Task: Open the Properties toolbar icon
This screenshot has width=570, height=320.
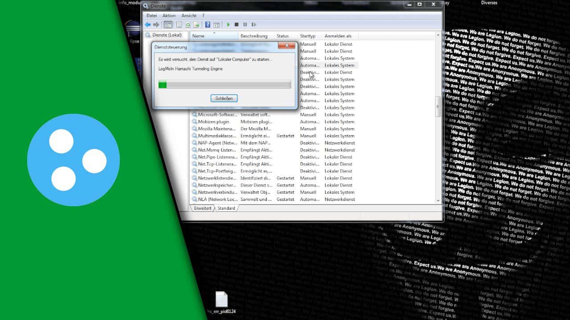Action: (x=179, y=25)
